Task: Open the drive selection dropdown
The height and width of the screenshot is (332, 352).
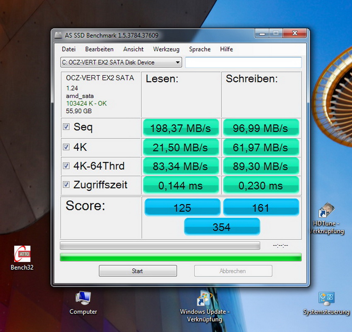Action: pos(121,62)
